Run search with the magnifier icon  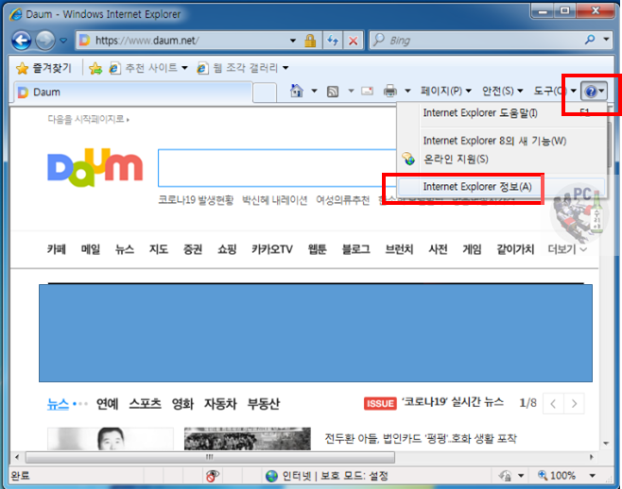pyautogui.click(x=590, y=40)
